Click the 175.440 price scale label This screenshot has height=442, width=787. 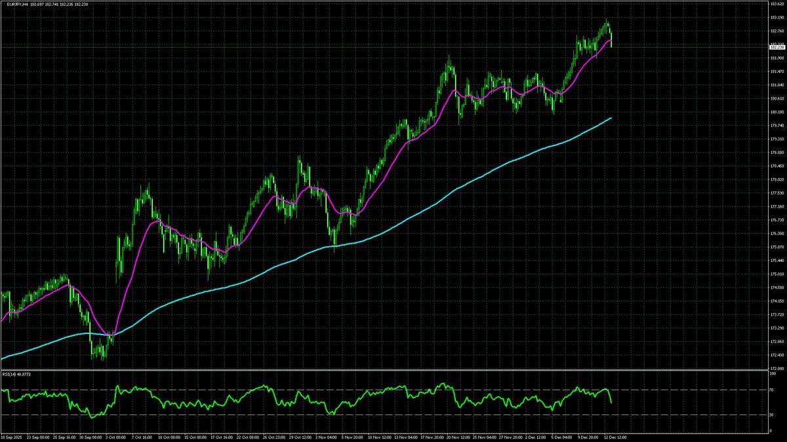point(776,261)
